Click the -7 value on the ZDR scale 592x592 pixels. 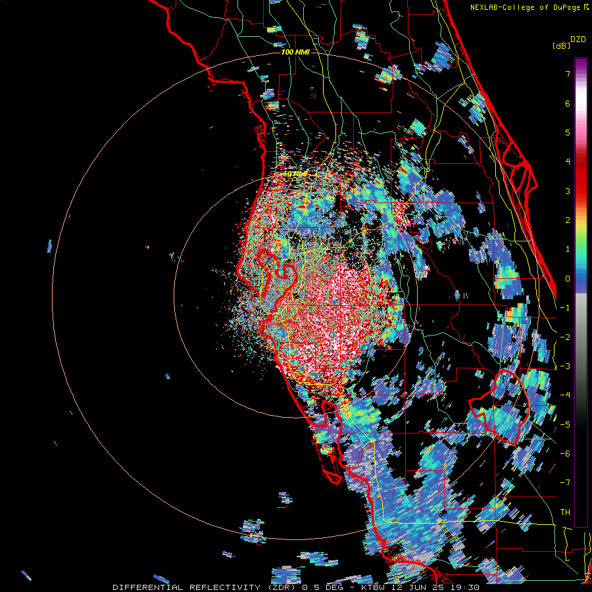(x=565, y=483)
